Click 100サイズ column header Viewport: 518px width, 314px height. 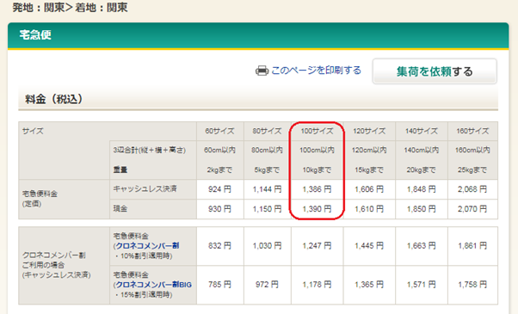(x=317, y=131)
